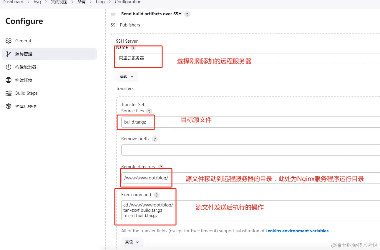
Task: Click the Transfers label
Action: tap(125, 89)
